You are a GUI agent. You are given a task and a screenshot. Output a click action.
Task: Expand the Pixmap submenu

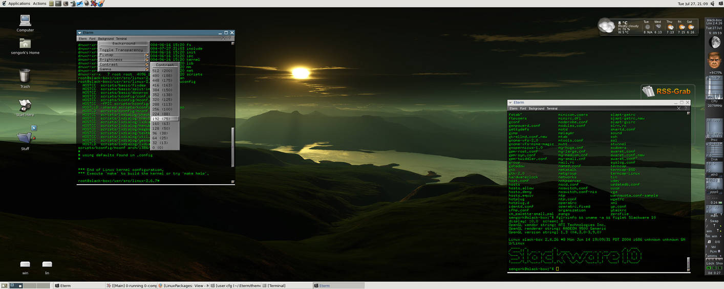pyautogui.click(x=123, y=55)
